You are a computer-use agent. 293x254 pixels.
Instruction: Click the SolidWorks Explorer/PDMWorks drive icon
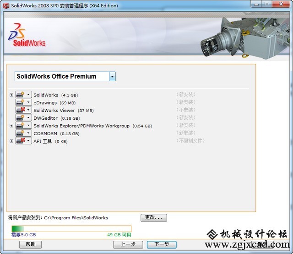[x=20, y=125]
